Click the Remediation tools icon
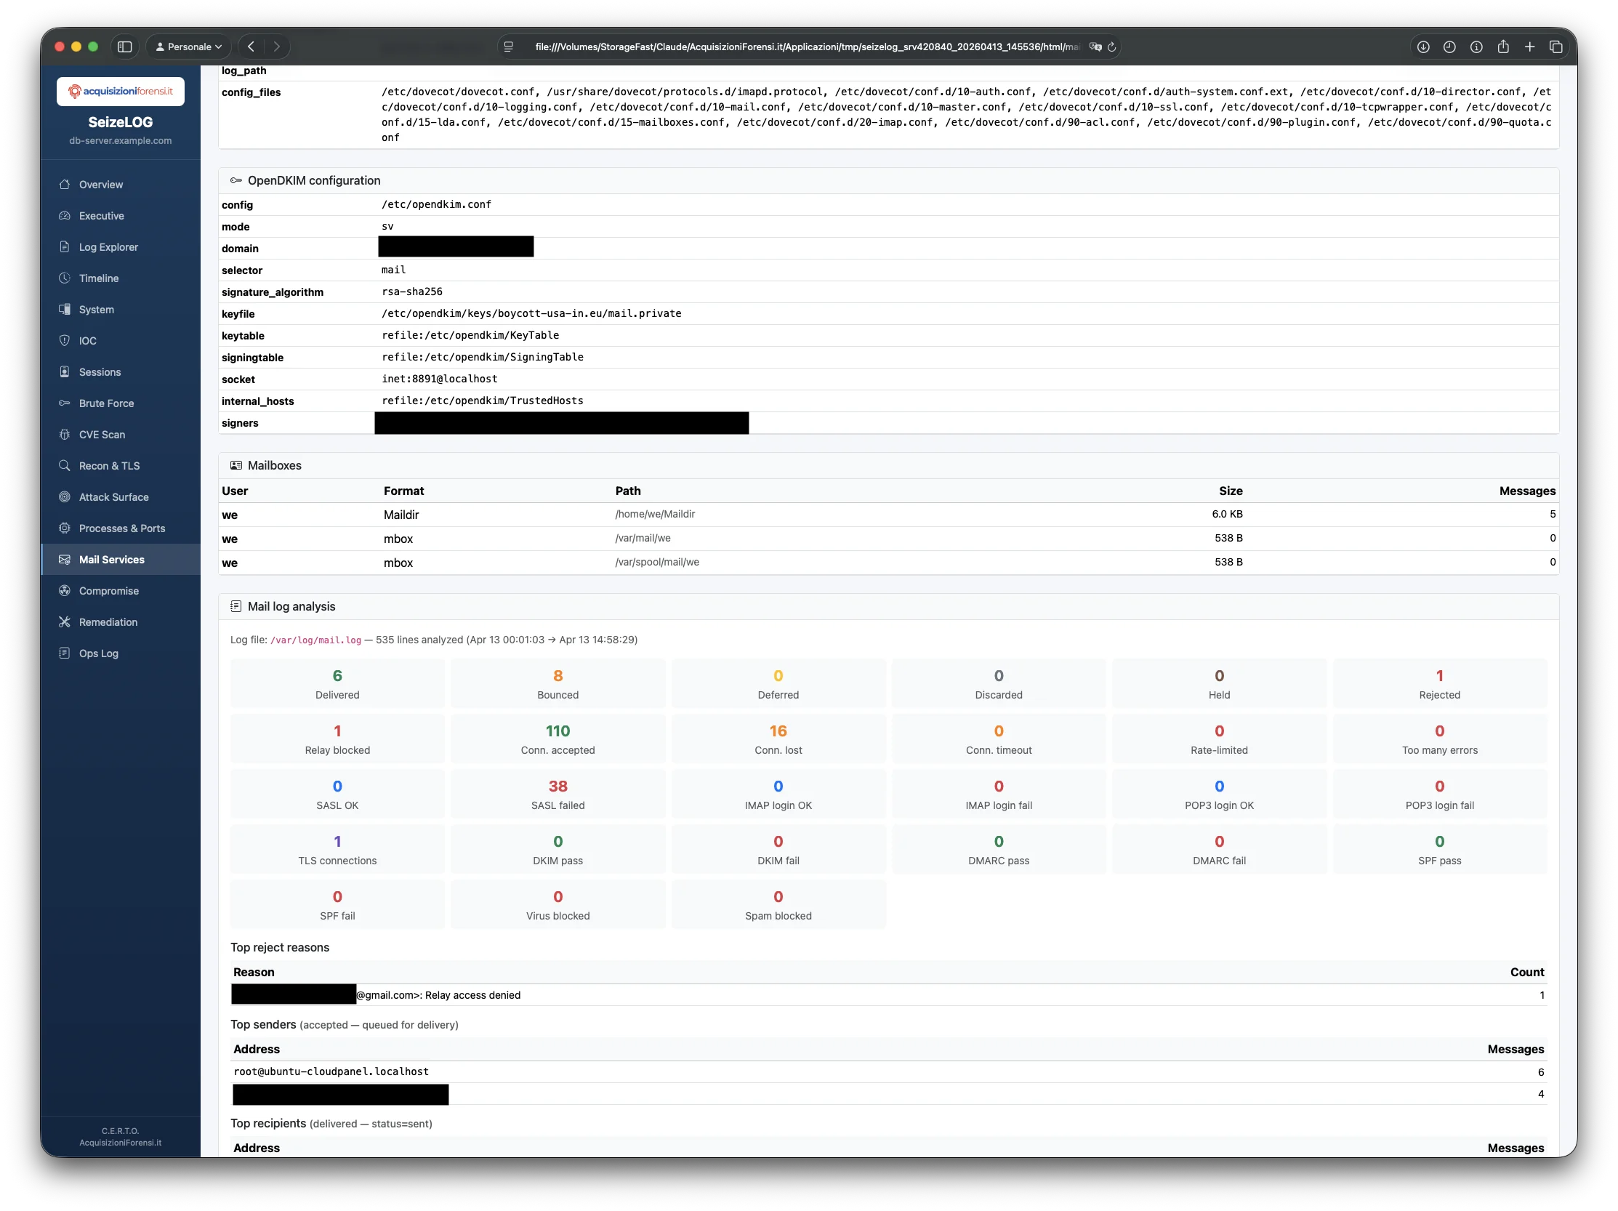1618x1211 pixels. pyautogui.click(x=65, y=621)
